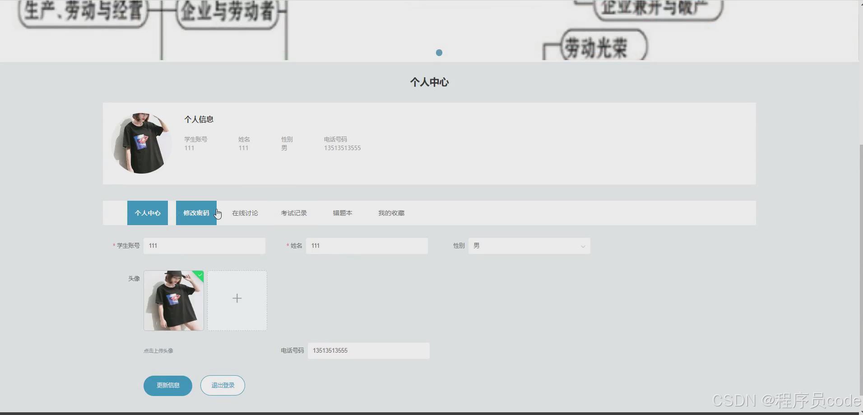Click the dropdown arrow next to 男
Screen dimensions: 863x415
coord(583,246)
